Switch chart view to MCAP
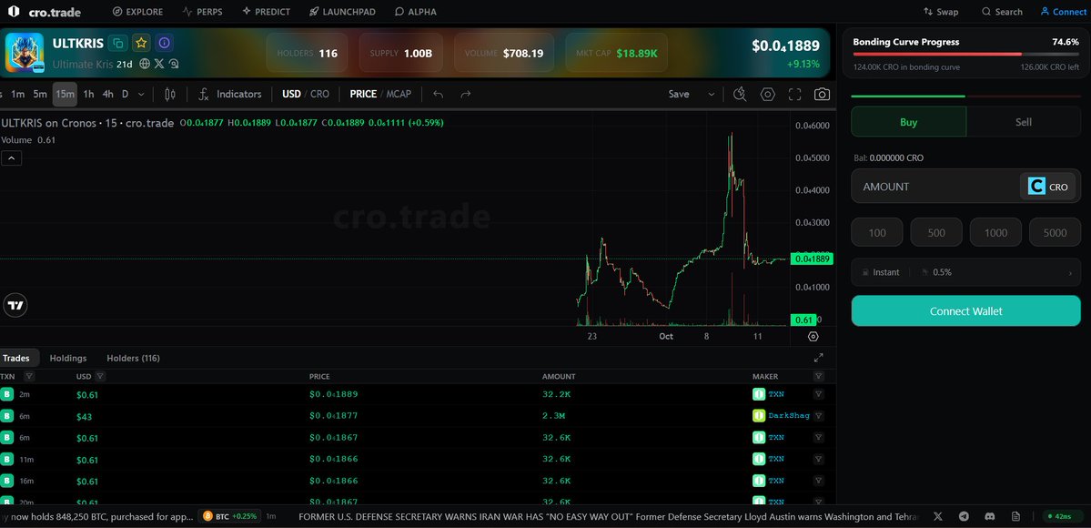The width and height of the screenshot is (1091, 528). [x=399, y=94]
